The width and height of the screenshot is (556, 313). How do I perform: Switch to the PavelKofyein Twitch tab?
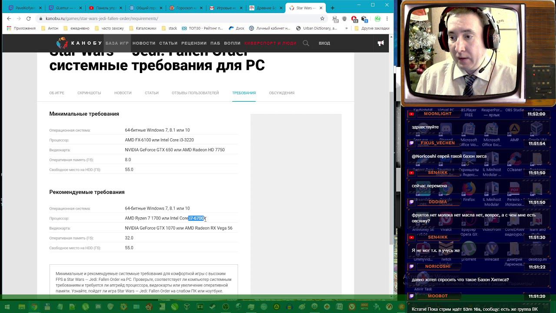[x=24, y=8]
